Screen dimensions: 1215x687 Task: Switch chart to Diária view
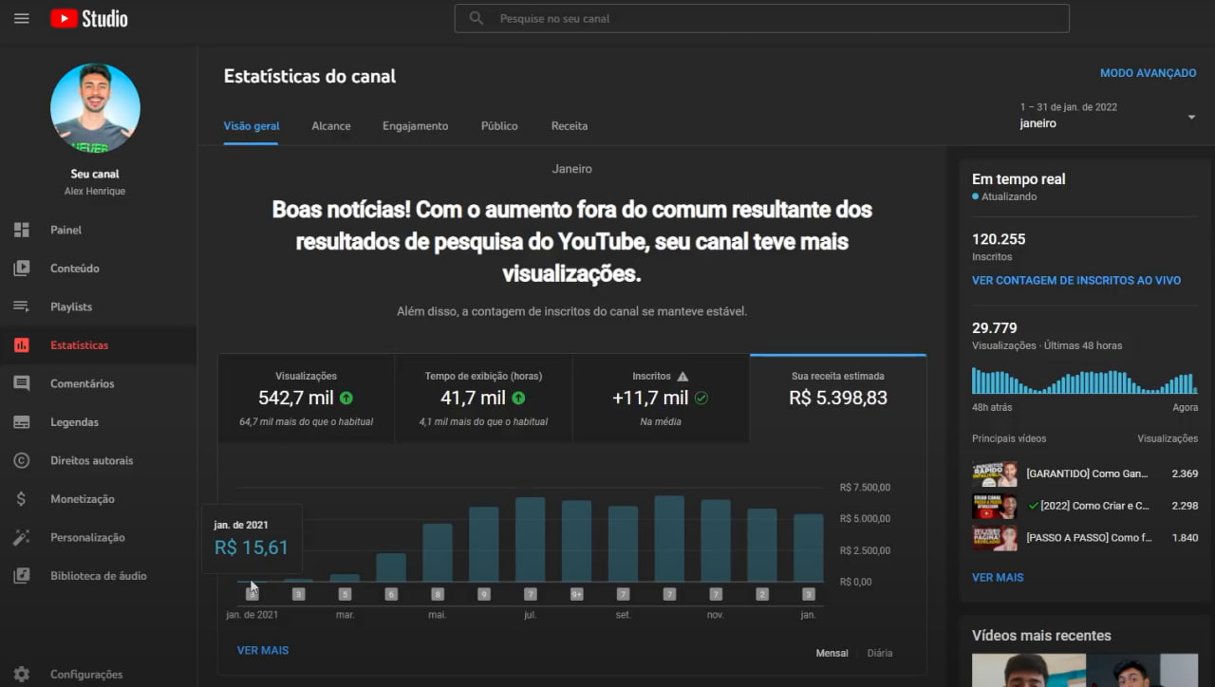click(x=880, y=653)
